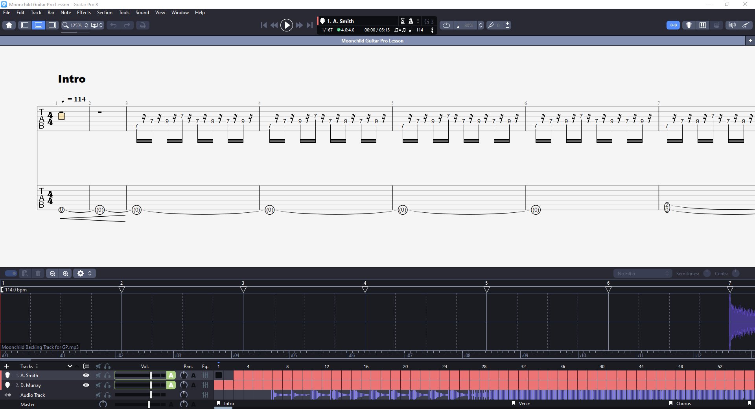Click the transpose plus/minus button
Screen dimensions: 755x409
[x=508, y=25]
